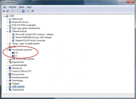Click the Scan for hardware changes icon
136x99 pixels.
pyautogui.click(x=33, y=11)
